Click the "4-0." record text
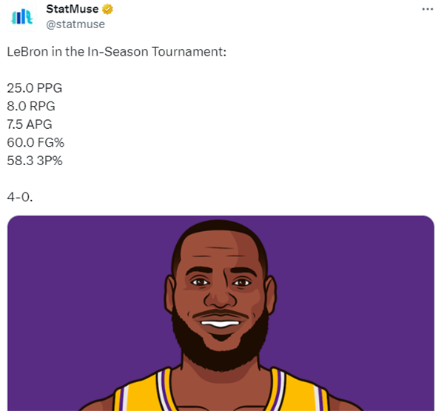Screen dimensions: 444x411 pos(19,196)
